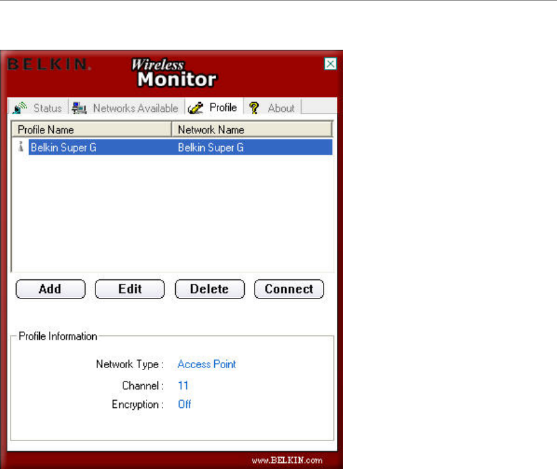This screenshot has width=557, height=469.
Task: Click the About question mark icon
Action: [x=254, y=108]
